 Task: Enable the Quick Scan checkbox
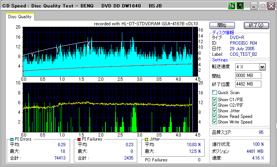coord(214,93)
